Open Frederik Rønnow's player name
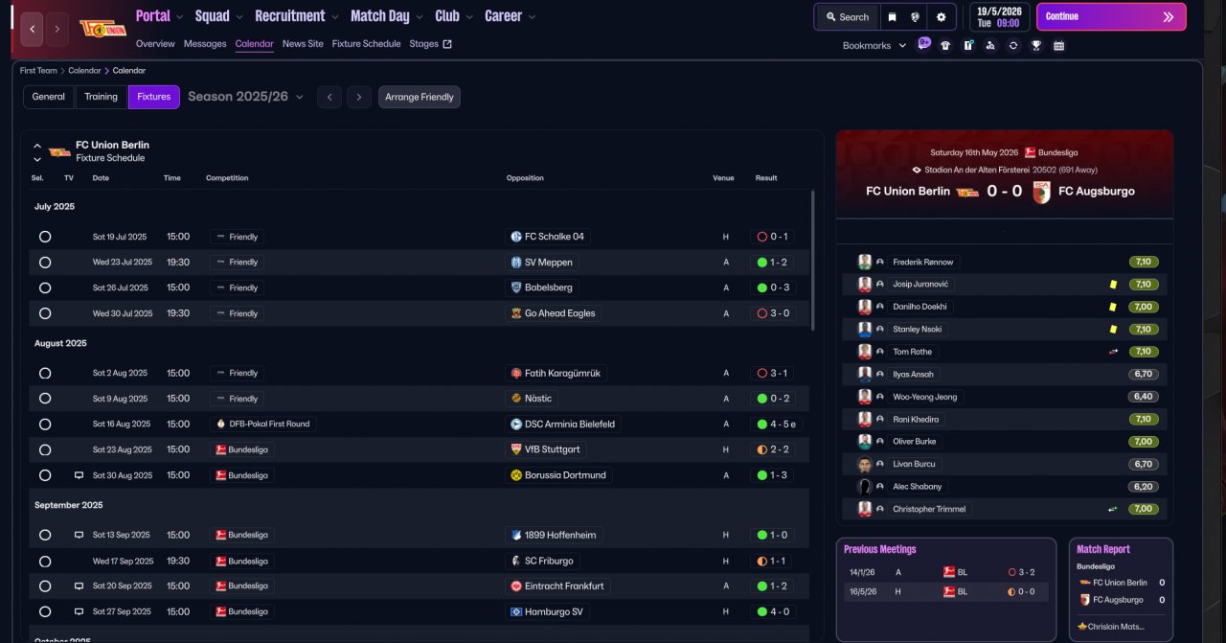This screenshot has width=1226, height=643. pyautogui.click(x=922, y=262)
